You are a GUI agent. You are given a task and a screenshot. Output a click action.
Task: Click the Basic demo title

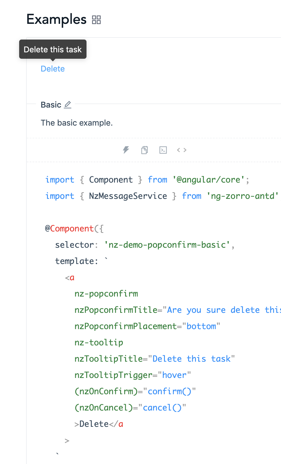pyautogui.click(x=51, y=105)
